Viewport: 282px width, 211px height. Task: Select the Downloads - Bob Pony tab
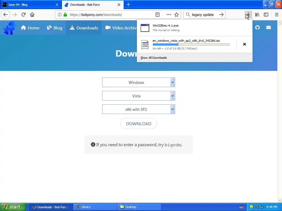[x=93, y=5]
